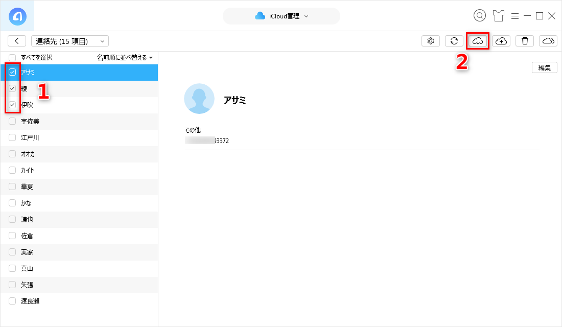Open the hamburger menu icon
This screenshot has height=327, width=562.
515,16
